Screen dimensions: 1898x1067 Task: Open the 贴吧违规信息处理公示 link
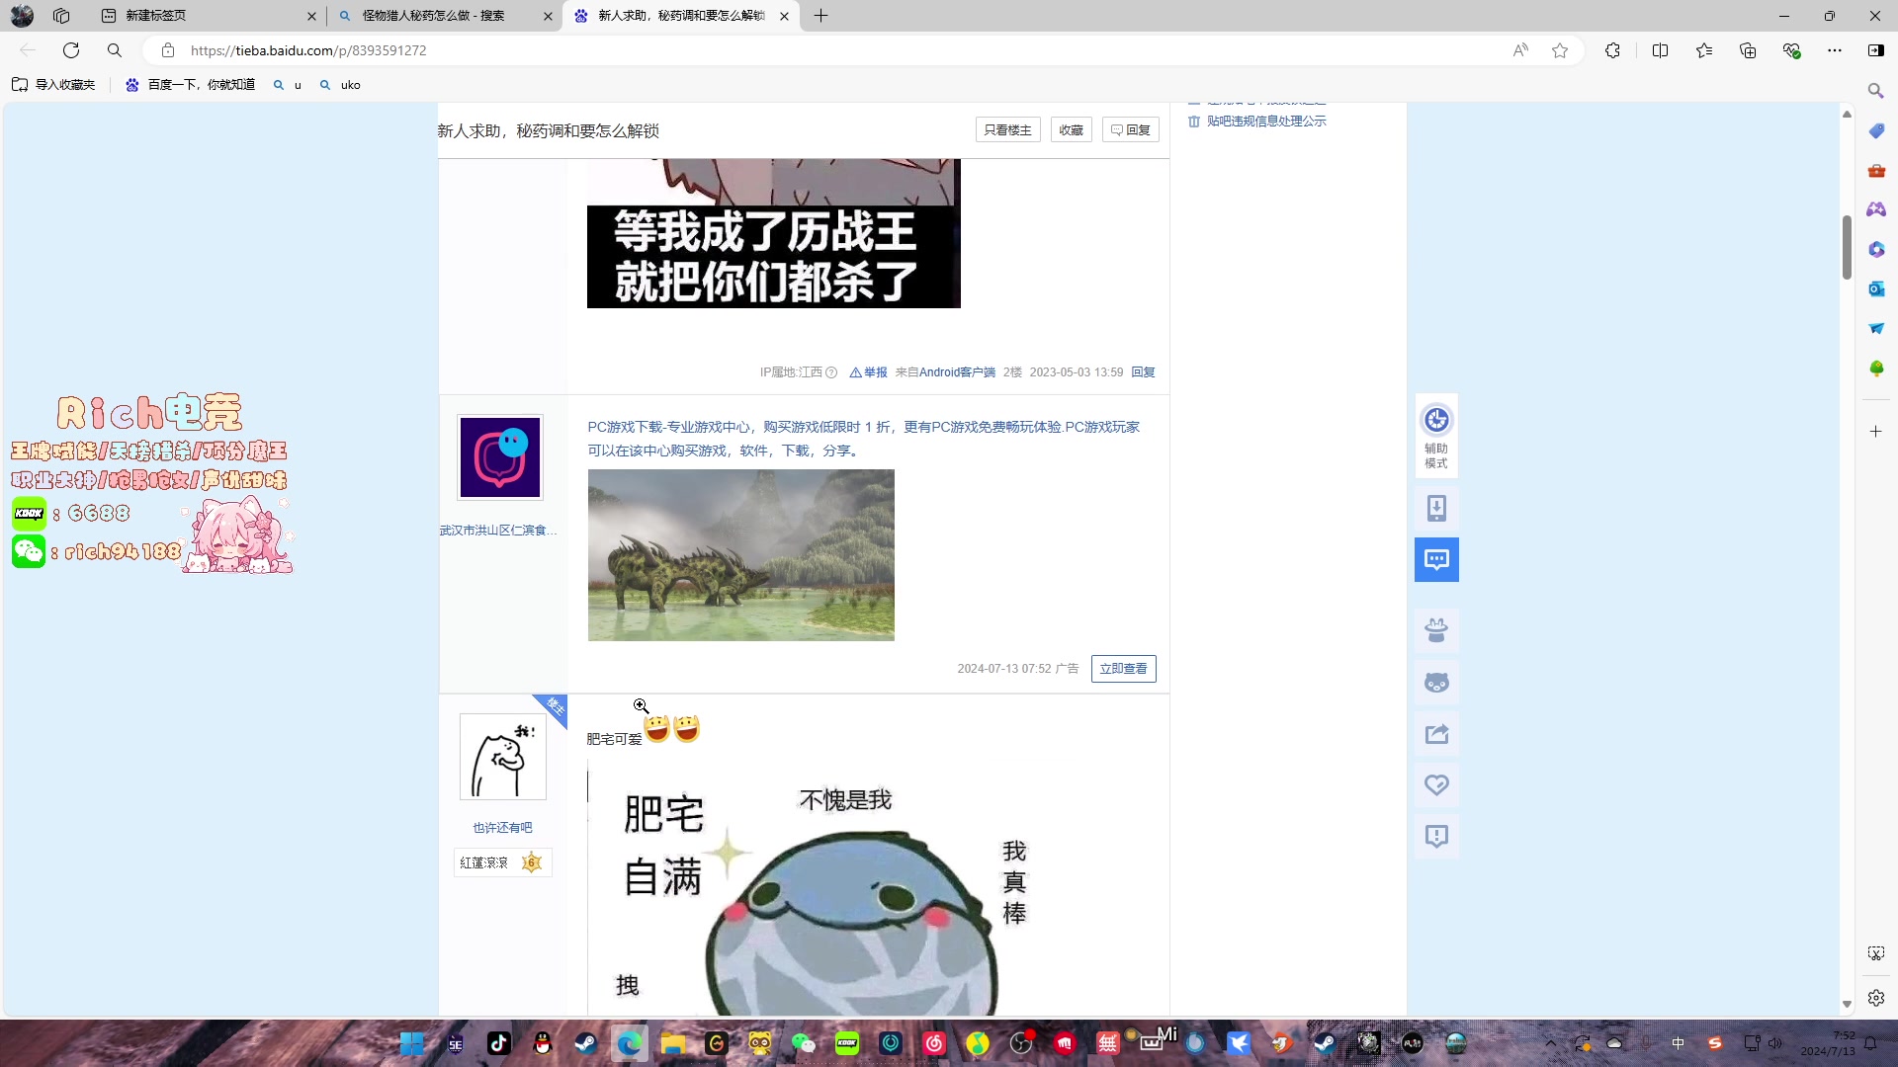tap(1266, 121)
